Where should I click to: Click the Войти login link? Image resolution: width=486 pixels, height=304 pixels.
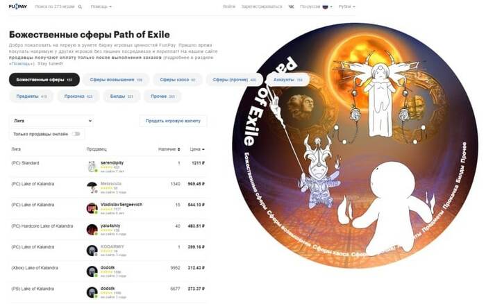(x=229, y=6)
